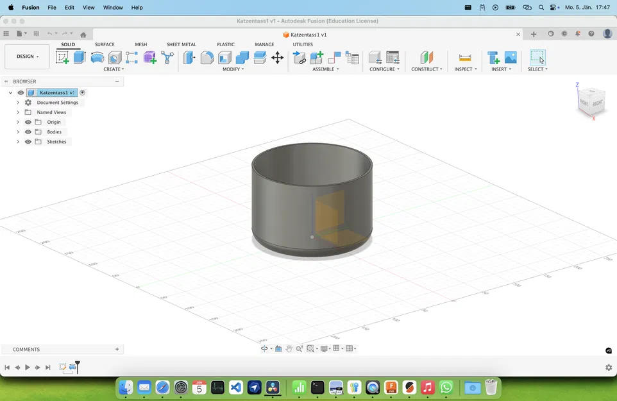Switch to the SHEET METAL tab
This screenshot has height=401, width=617.
181,45
